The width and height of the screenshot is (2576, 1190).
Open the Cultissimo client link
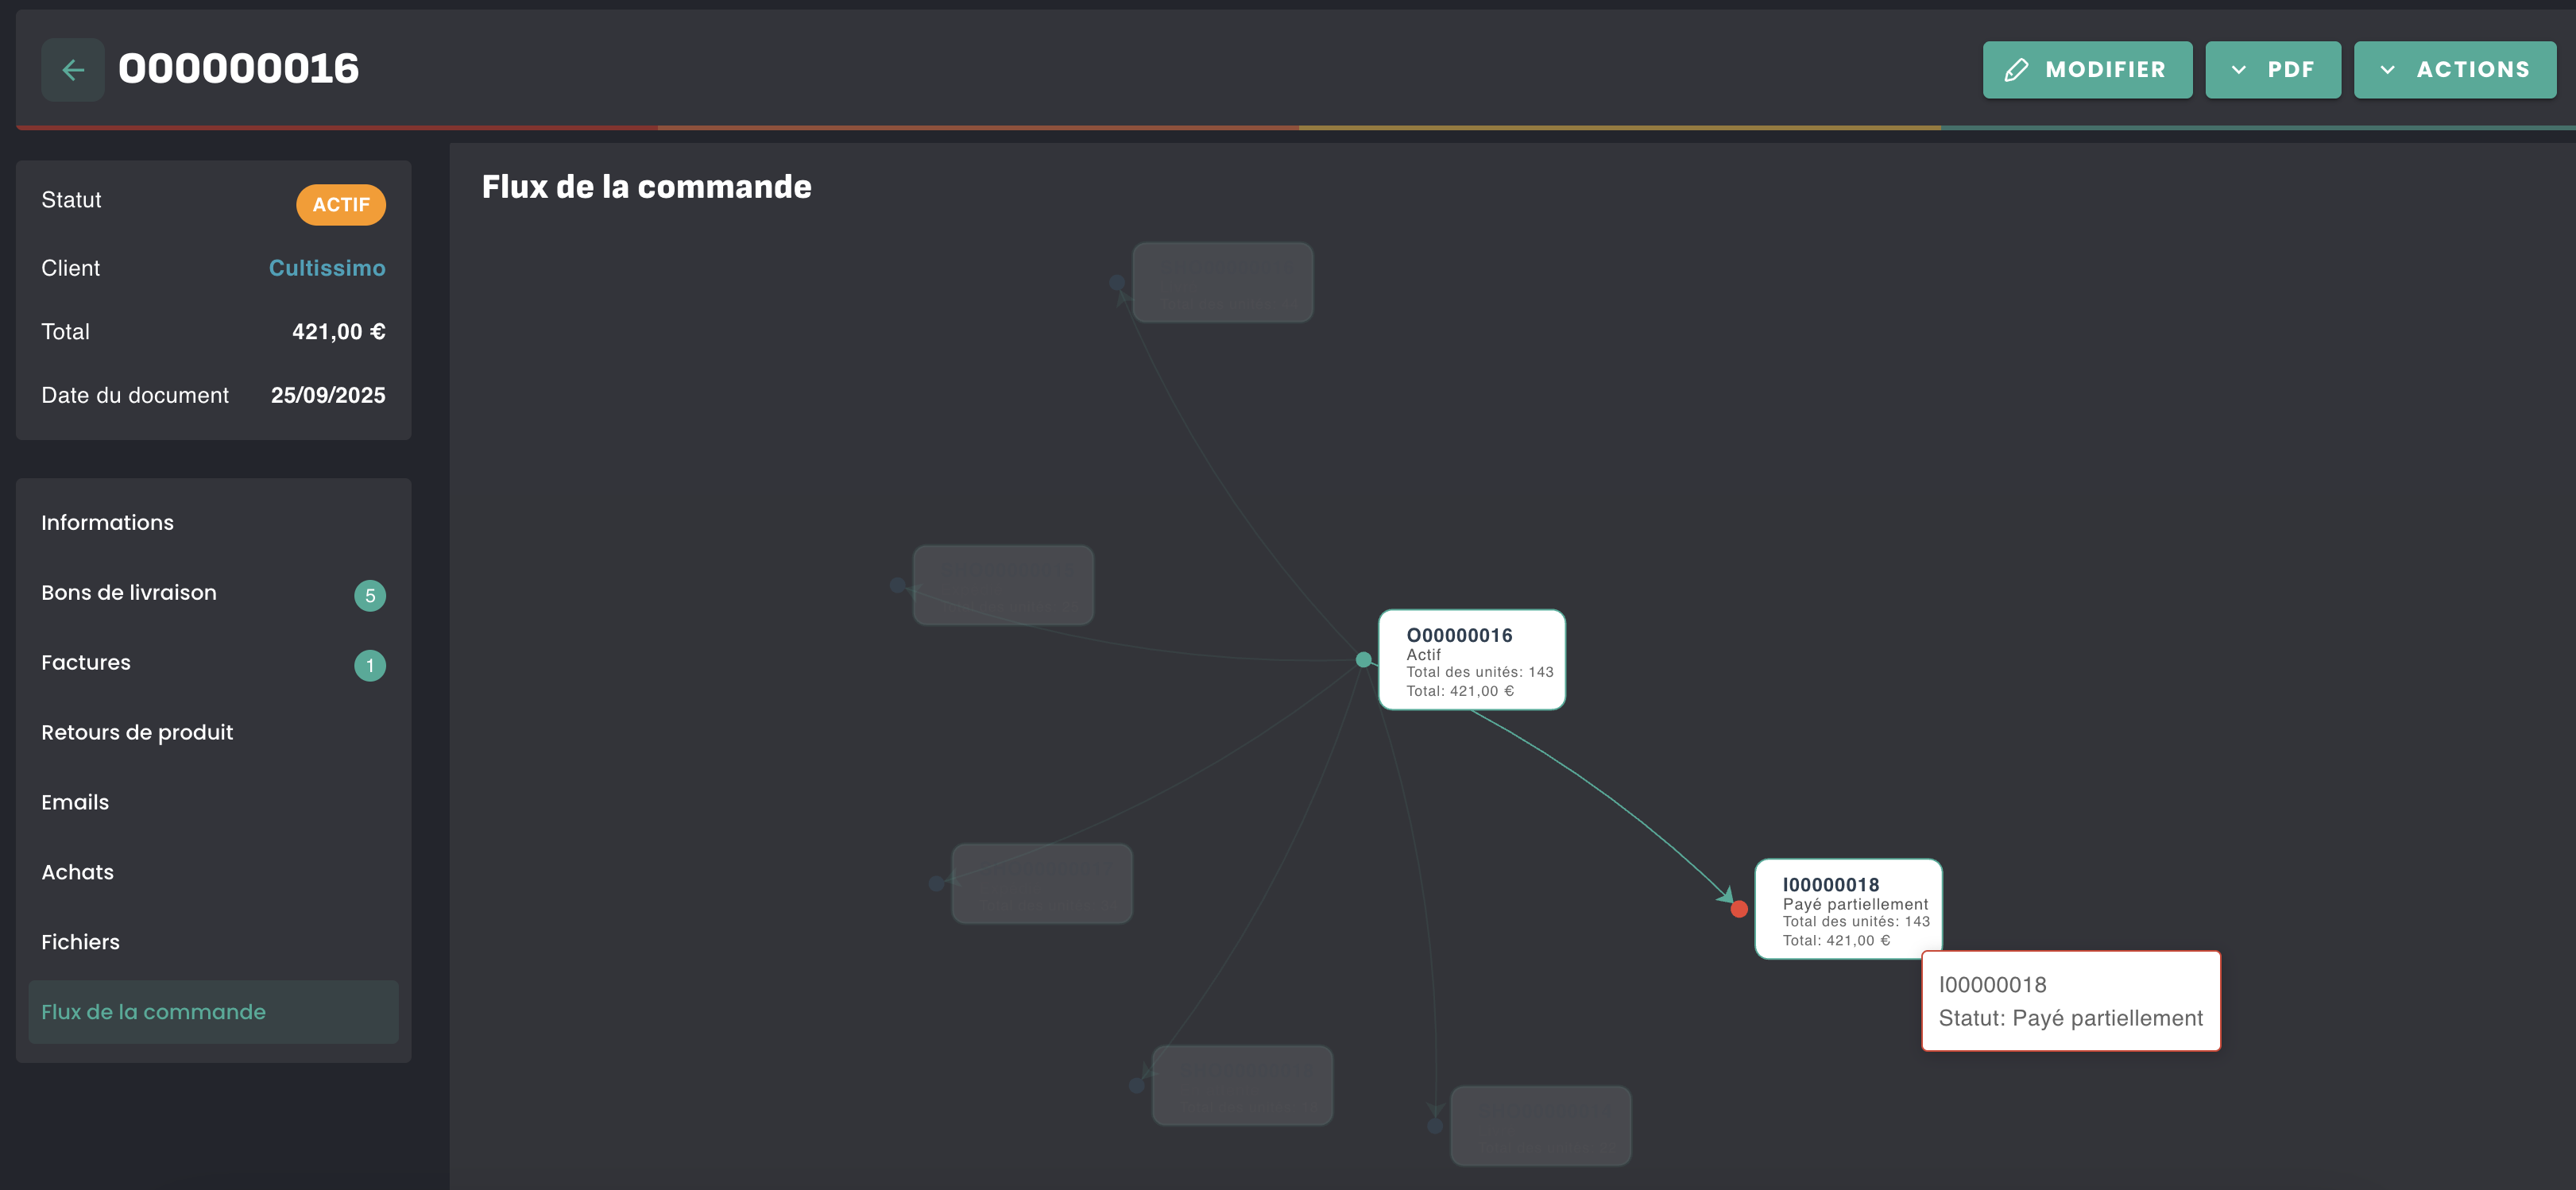pos(326,268)
